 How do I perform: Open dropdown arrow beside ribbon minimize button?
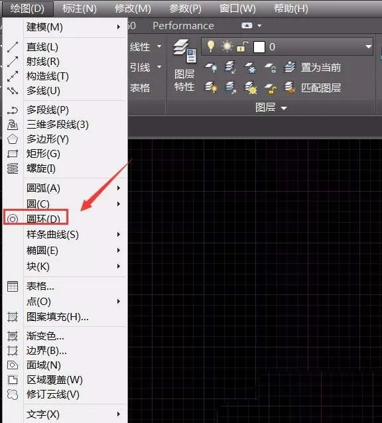coord(259,26)
